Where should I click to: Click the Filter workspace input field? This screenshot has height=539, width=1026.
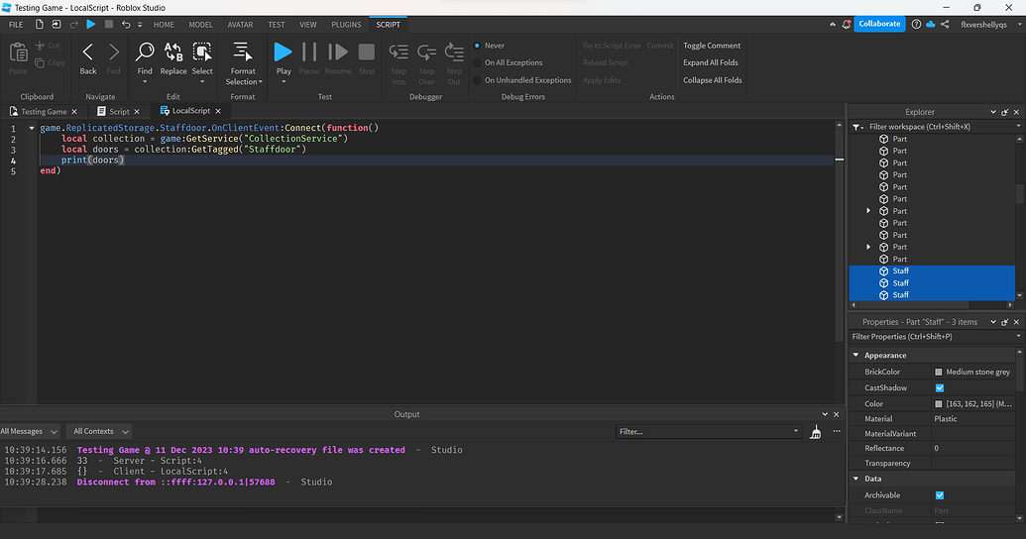pyautogui.click(x=940, y=127)
